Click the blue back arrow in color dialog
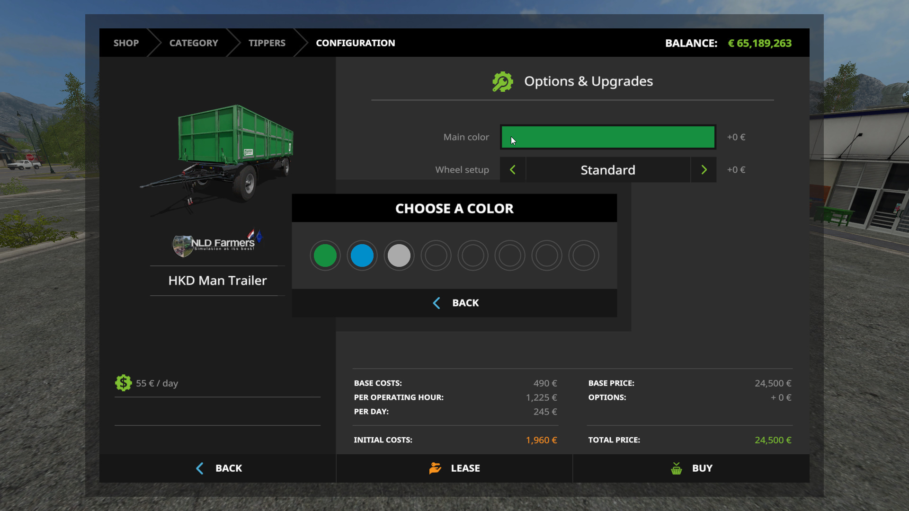The image size is (909, 511). tap(437, 303)
